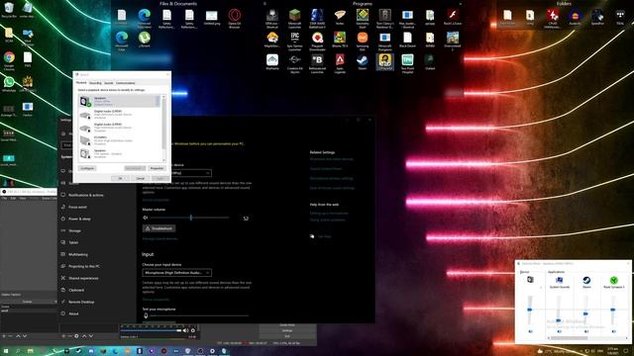Open Communications tab in Sound dialog
The image size is (634, 356).
(x=126, y=83)
